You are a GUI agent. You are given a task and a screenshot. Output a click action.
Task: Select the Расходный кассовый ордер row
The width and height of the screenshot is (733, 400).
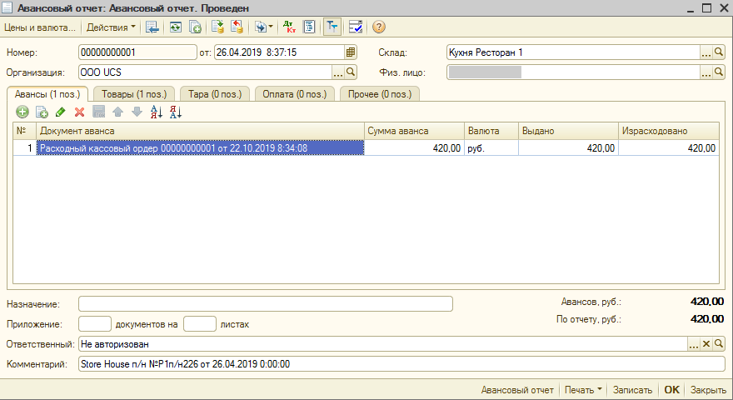click(200, 147)
